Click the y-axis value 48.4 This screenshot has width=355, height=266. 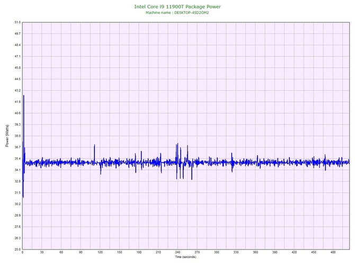point(17,45)
